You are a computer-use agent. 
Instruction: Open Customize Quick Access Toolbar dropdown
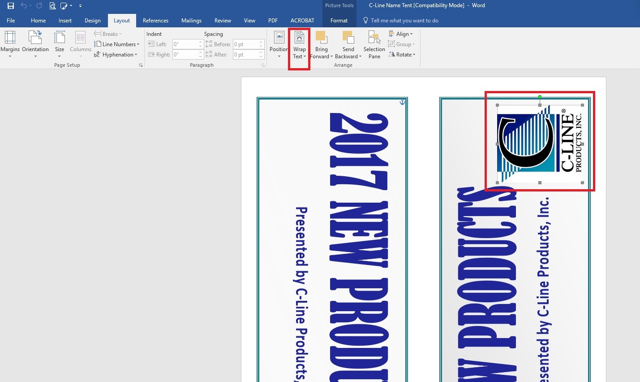80,6
